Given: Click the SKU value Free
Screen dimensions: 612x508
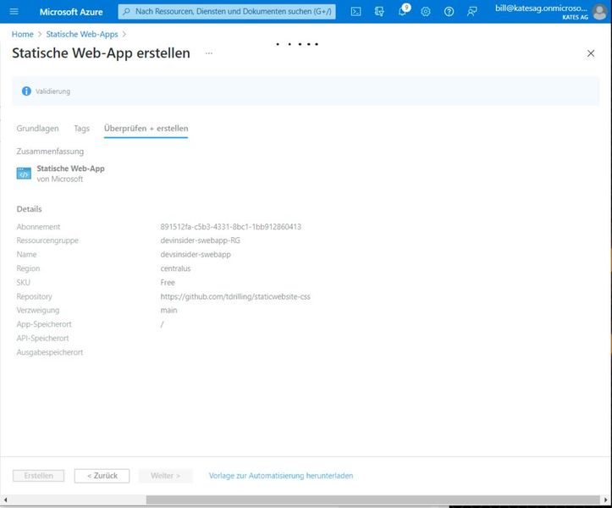Looking at the screenshot, I should point(168,282).
